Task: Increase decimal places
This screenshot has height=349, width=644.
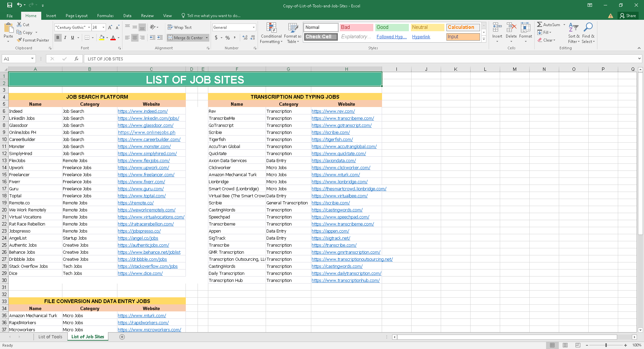Action: click(x=245, y=38)
